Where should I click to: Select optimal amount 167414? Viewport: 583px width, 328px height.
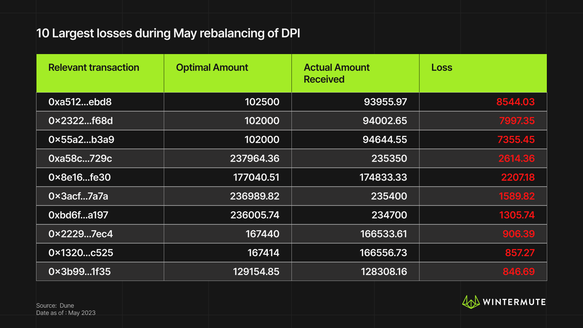click(x=263, y=252)
